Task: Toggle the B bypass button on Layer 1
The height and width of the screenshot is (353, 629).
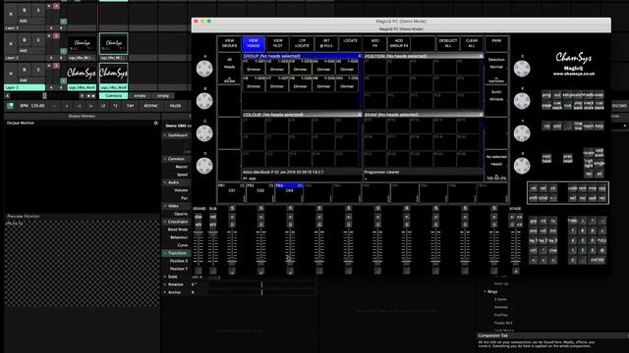Action: 25,70
